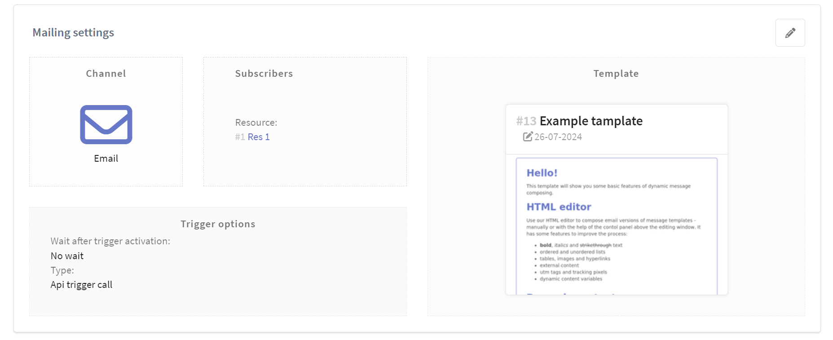Click the Subscribers panel heading
The height and width of the screenshot is (340, 833).
click(264, 74)
